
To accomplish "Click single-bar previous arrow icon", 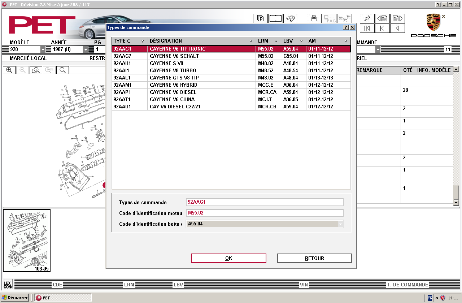I will click(x=382, y=28).
